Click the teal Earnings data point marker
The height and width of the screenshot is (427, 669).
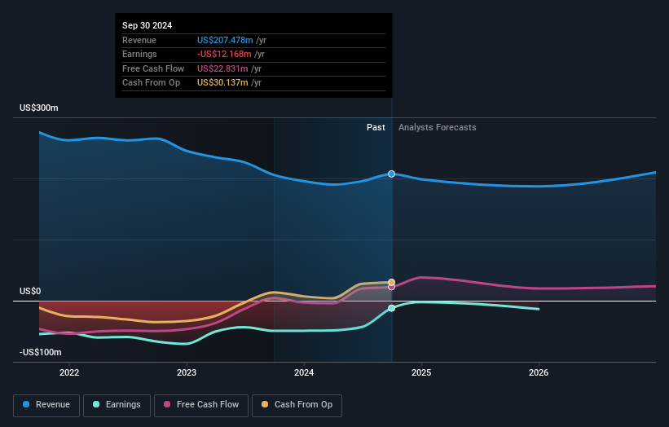tap(391, 308)
